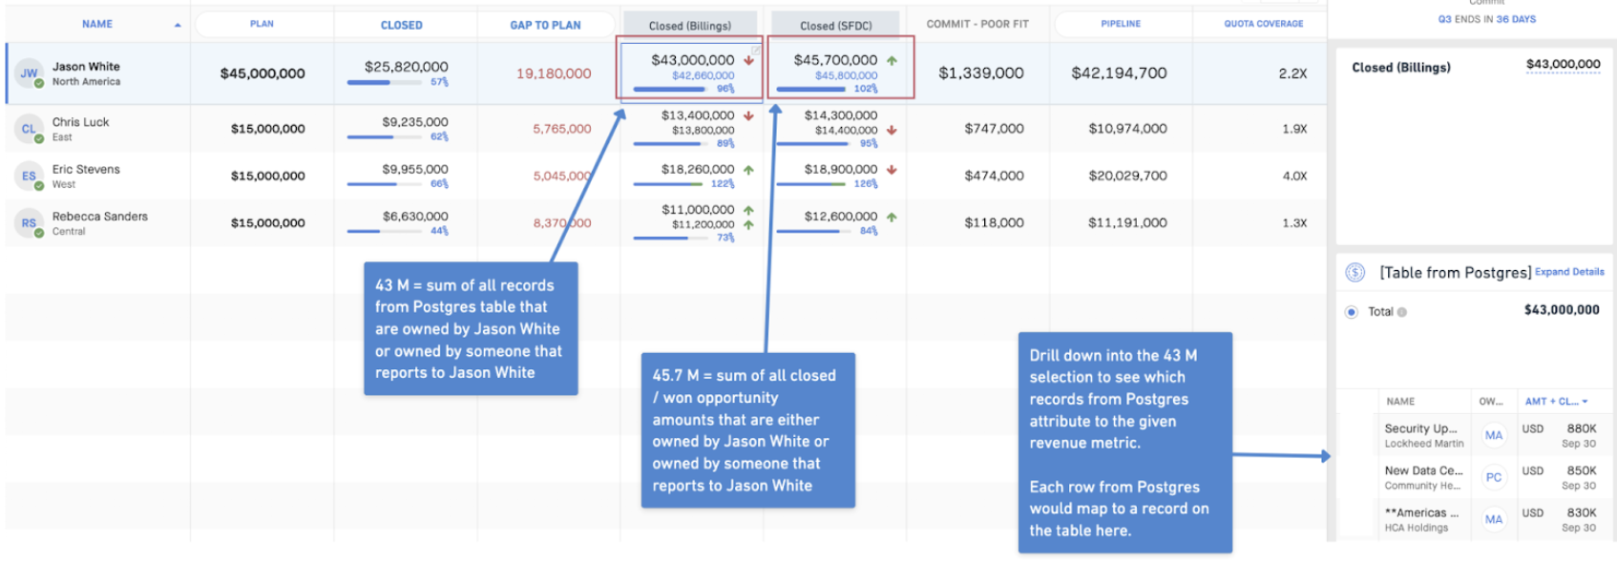This screenshot has width=1617, height=563.
Task: Click the red down arrow beside $43,000,000
Action: 749,60
